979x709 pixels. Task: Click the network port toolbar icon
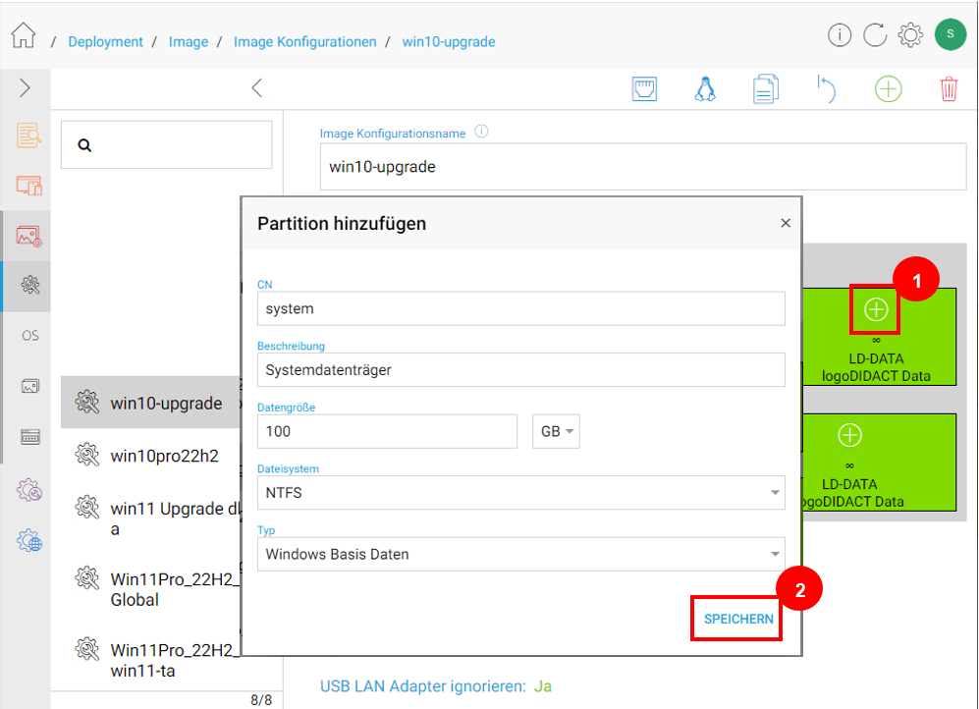644,88
